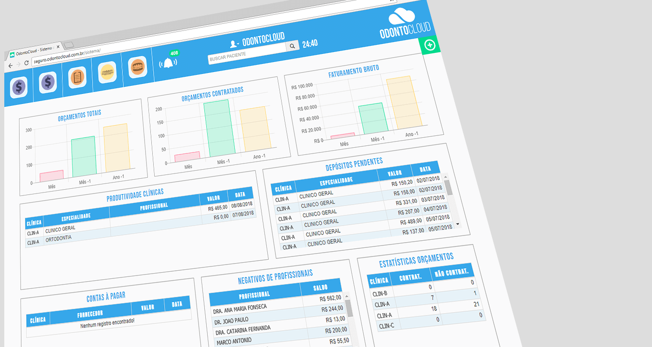Click Contrat. header in Estatísticas Orçamentos

(410, 277)
